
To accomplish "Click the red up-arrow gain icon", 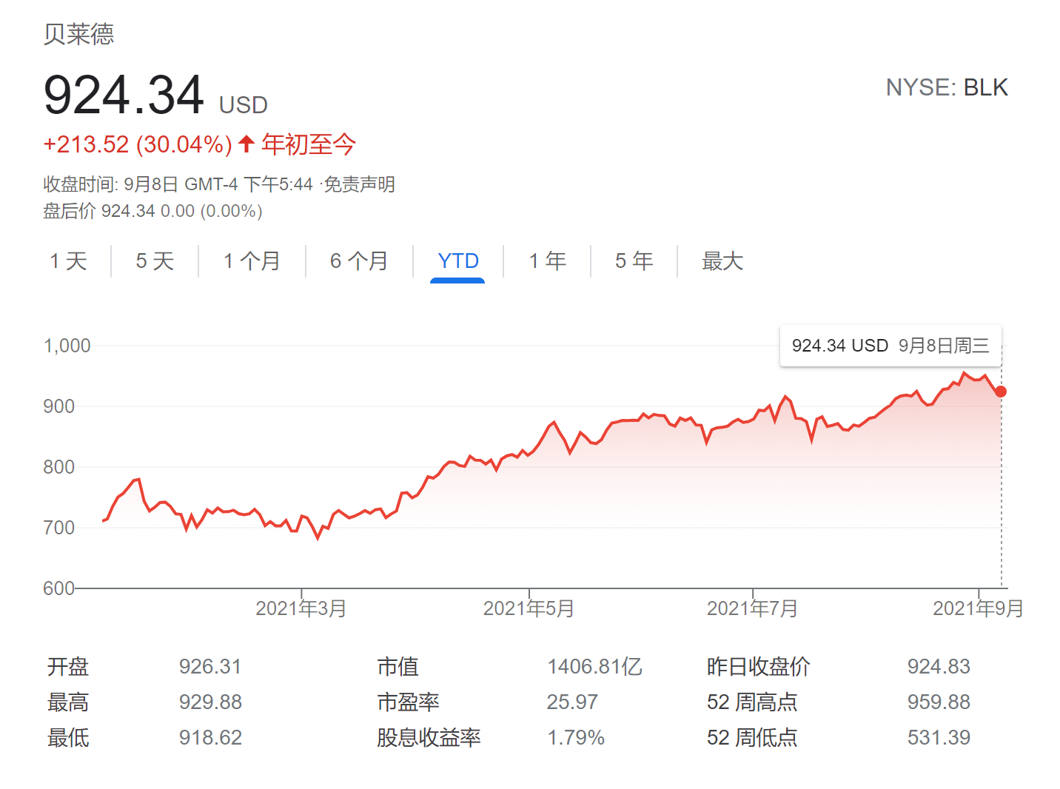I will pyautogui.click(x=246, y=144).
